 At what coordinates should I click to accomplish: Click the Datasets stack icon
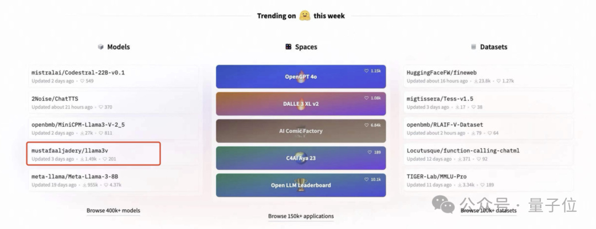[x=473, y=47]
